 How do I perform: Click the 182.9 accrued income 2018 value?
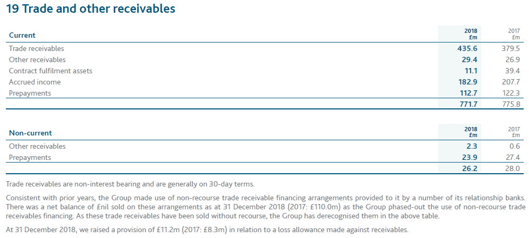[x=468, y=82]
